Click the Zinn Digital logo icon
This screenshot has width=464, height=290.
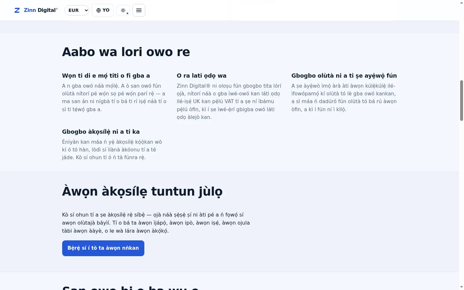pyautogui.click(x=17, y=10)
